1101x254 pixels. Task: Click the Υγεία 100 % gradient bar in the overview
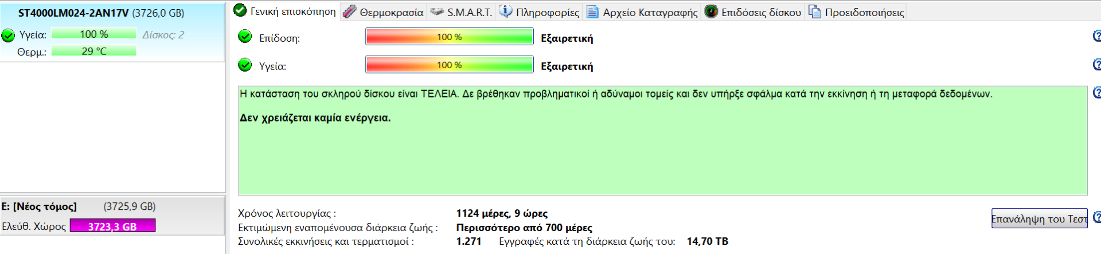click(449, 65)
